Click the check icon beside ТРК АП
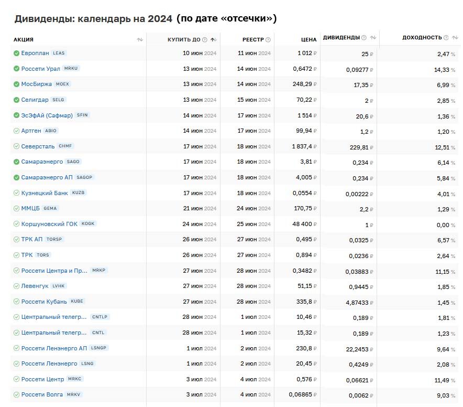Image resolution: width=463 pixels, height=407 pixels. coord(17,239)
